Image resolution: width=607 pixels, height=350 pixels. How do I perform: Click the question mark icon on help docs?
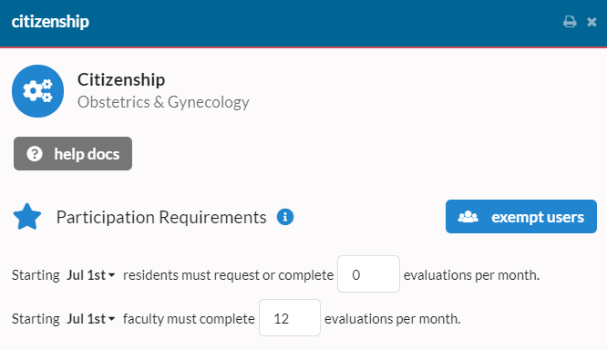(x=35, y=154)
